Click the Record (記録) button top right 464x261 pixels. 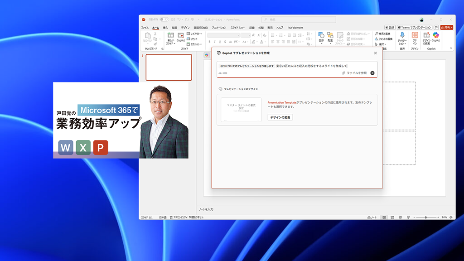pyautogui.click(x=390, y=28)
